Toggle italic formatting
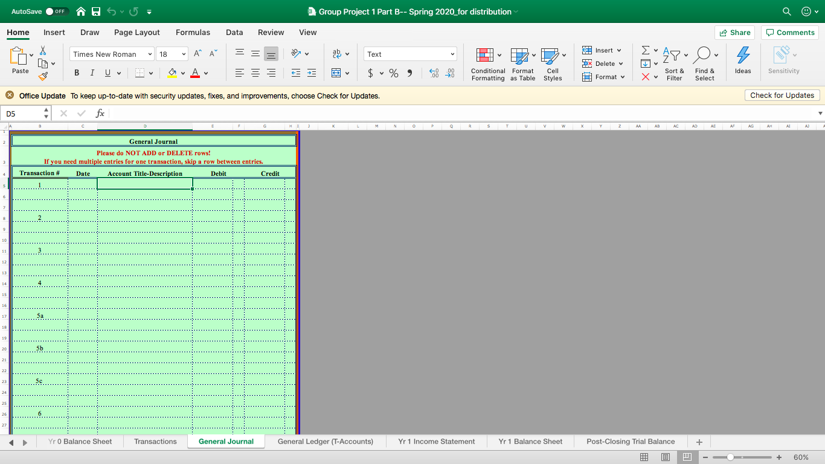Viewport: 825px width, 464px height. (x=92, y=73)
